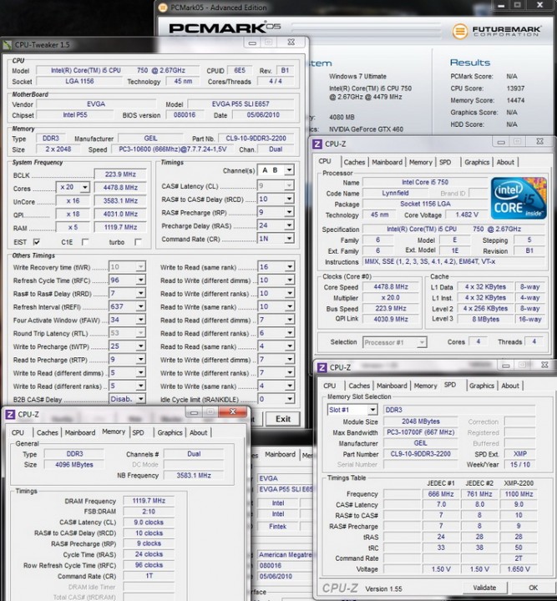The width and height of the screenshot is (557, 601).
Task: Switch to Memory tab in CPU-Z processor window
Action: [x=421, y=162]
